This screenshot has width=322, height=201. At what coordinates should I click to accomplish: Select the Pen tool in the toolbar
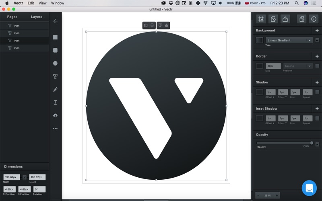[55, 76]
